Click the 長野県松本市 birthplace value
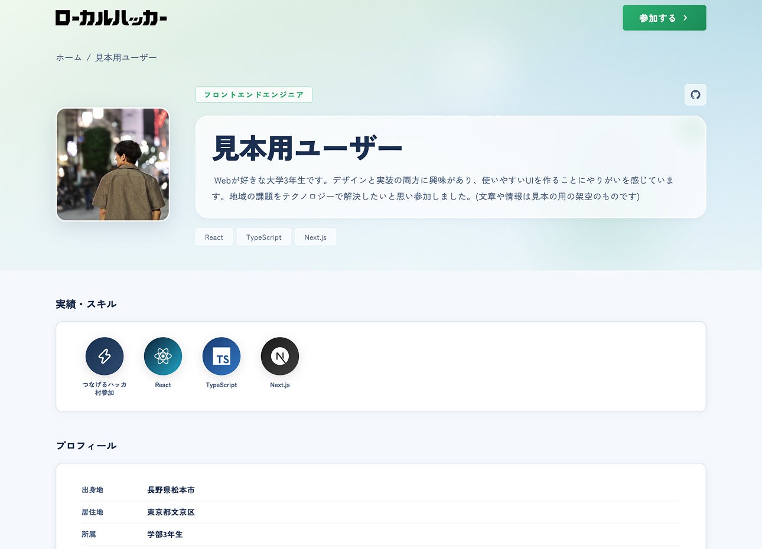This screenshot has width=762, height=549. [x=171, y=490]
